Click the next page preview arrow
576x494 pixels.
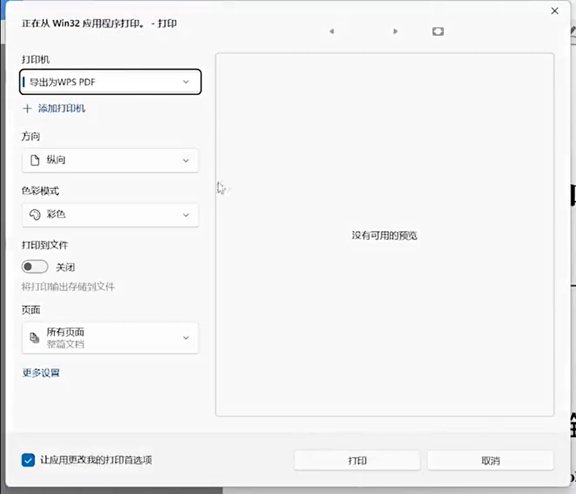[x=395, y=31]
